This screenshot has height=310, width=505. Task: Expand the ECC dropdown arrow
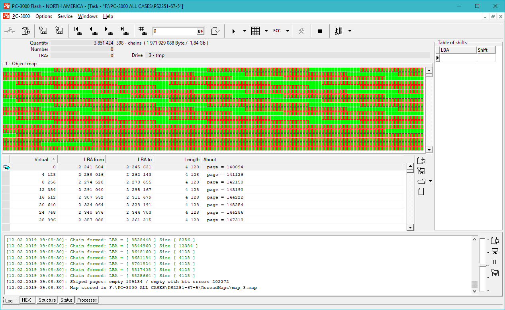[288, 31]
